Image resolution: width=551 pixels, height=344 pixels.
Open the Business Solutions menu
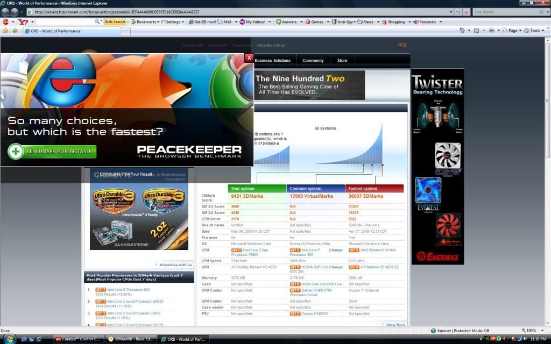(273, 60)
